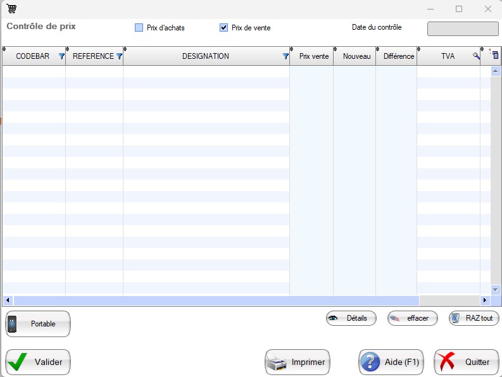Click the effacer button

coord(412,318)
